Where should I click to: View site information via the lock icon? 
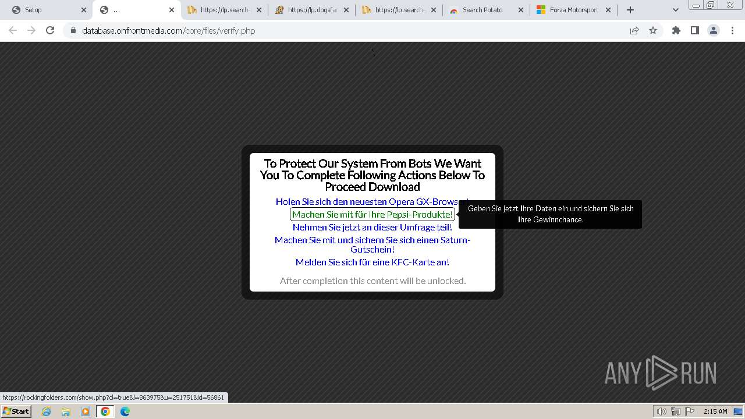(73, 31)
